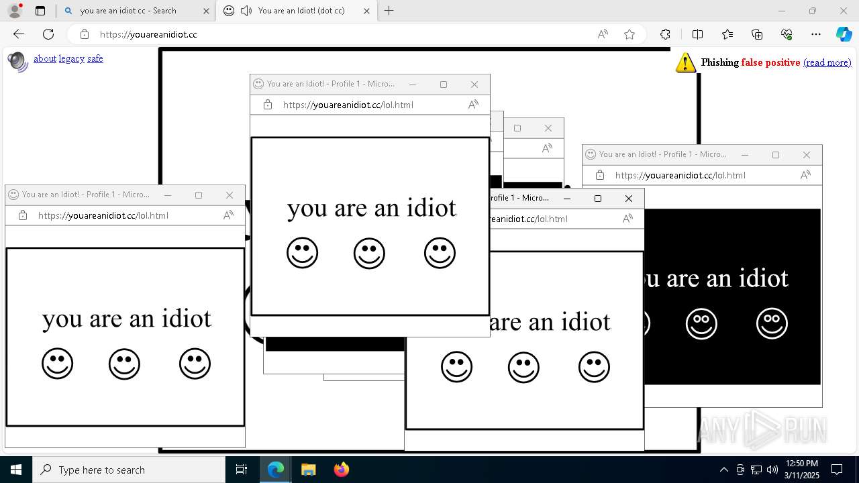Mute tab using speaker icon on tab
The height and width of the screenshot is (483, 859).
(246, 11)
